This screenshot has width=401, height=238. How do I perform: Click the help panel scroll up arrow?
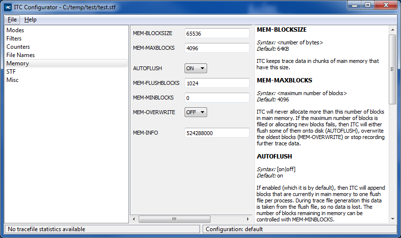coord(392,30)
